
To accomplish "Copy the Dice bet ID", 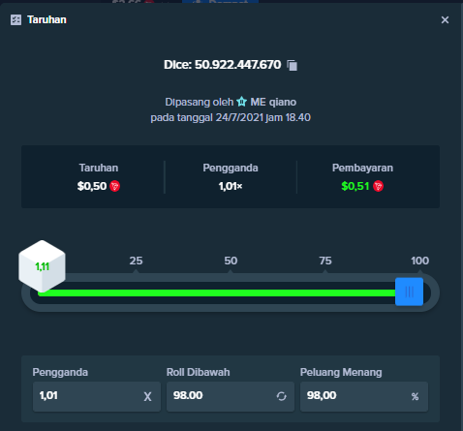I will (x=293, y=65).
